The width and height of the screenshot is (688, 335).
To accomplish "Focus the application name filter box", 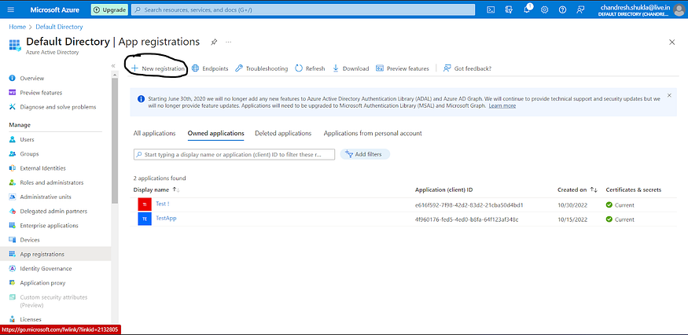I will (x=234, y=155).
